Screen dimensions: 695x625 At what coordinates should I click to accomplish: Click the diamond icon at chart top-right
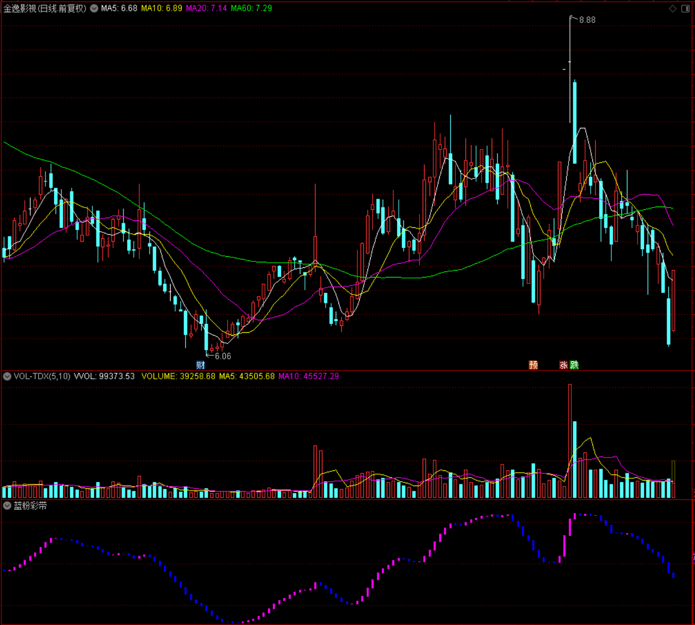pyautogui.click(x=672, y=8)
